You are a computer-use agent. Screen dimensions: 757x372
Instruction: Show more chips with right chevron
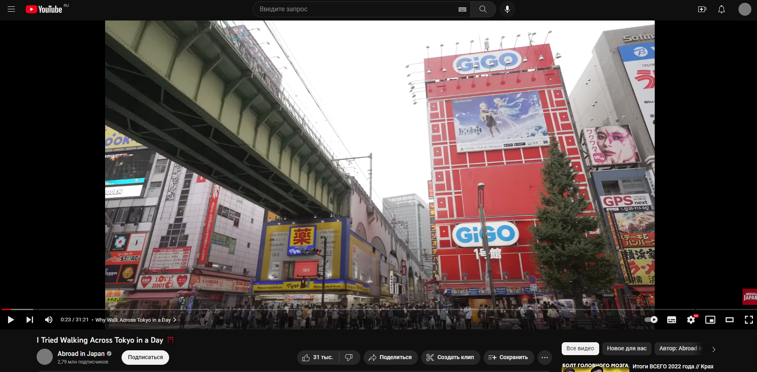click(x=714, y=349)
